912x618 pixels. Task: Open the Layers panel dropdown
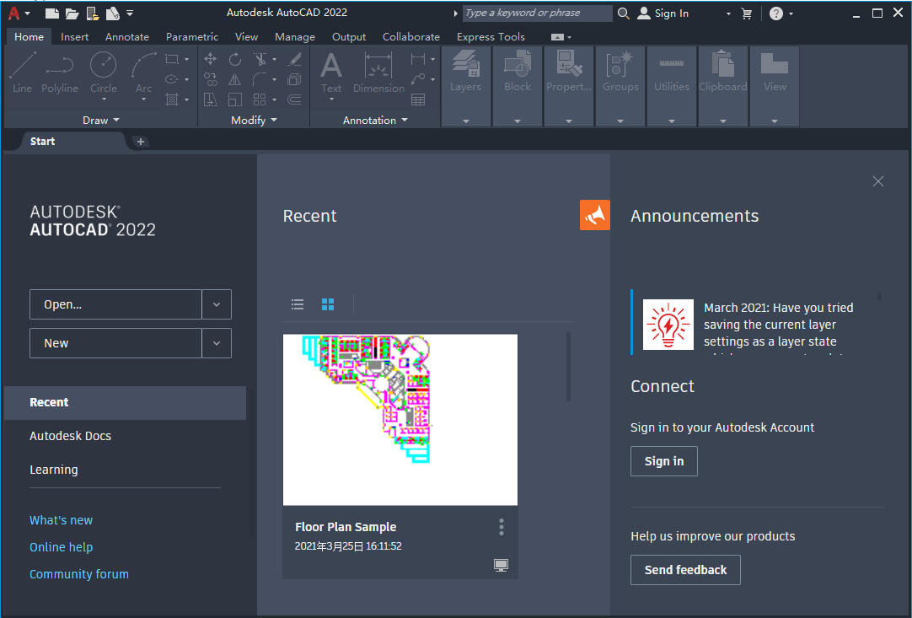[x=466, y=121]
